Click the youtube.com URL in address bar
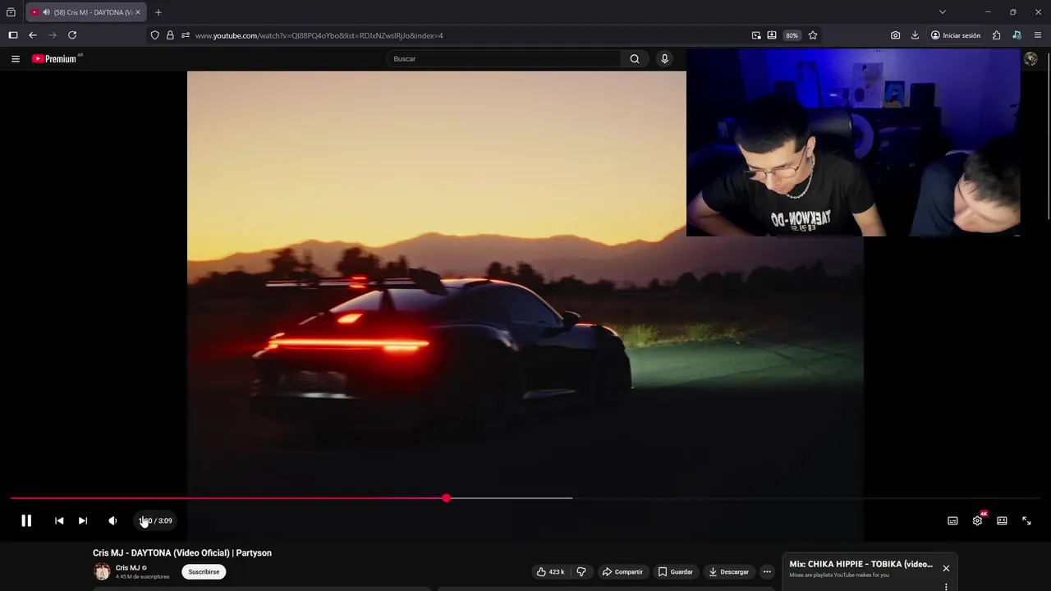This screenshot has height=591, width=1051. tap(319, 35)
